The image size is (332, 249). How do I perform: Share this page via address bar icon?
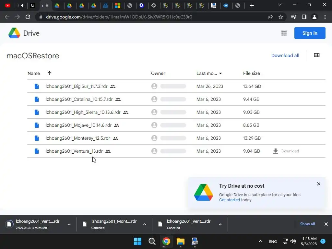point(270,17)
